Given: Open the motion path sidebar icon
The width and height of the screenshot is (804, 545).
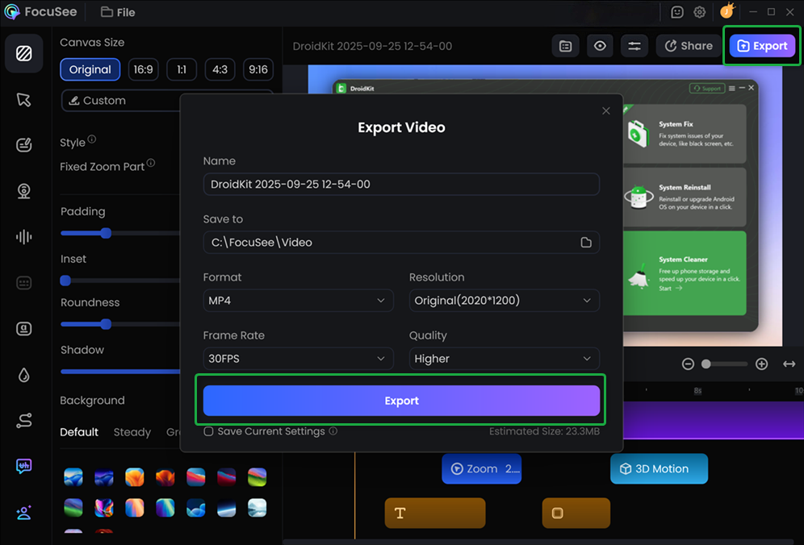Looking at the screenshot, I should [23, 421].
